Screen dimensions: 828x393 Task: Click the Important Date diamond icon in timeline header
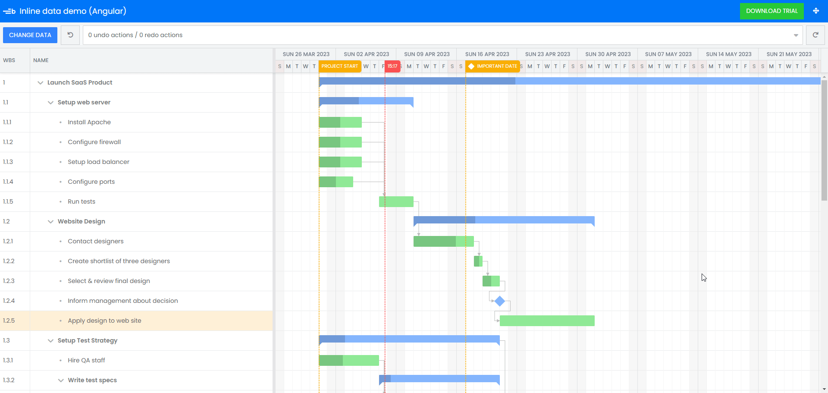472,66
